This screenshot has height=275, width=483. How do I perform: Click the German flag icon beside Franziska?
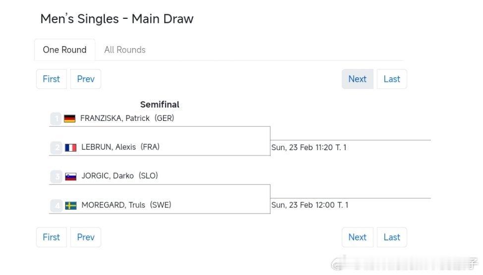point(69,118)
